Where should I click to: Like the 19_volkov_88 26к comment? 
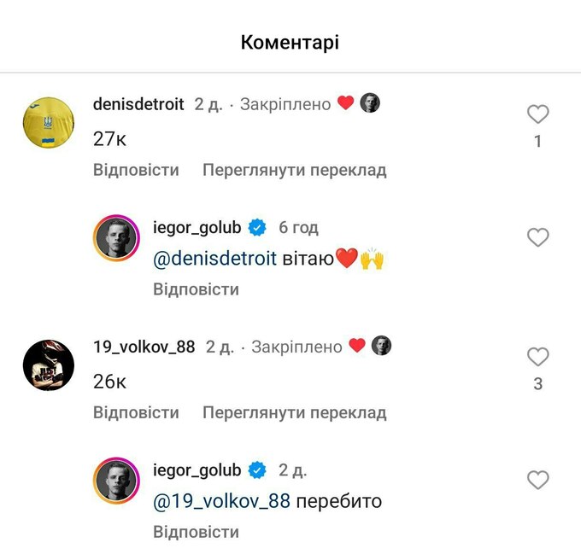tap(537, 357)
